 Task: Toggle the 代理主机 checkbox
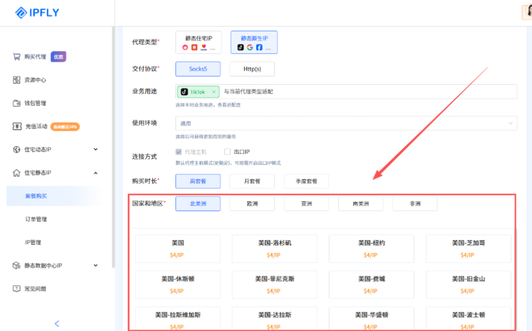click(179, 151)
